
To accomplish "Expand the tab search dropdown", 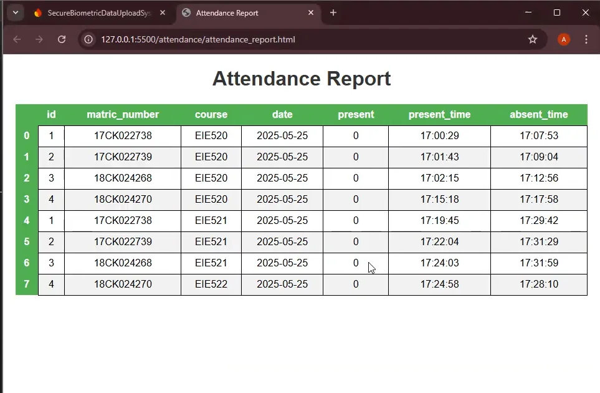I will tap(15, 12).
